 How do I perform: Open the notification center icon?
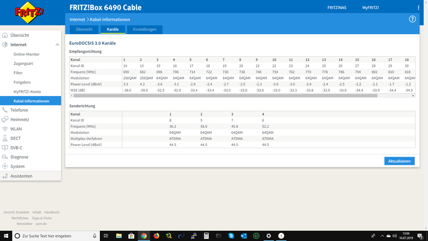[420, 236]
